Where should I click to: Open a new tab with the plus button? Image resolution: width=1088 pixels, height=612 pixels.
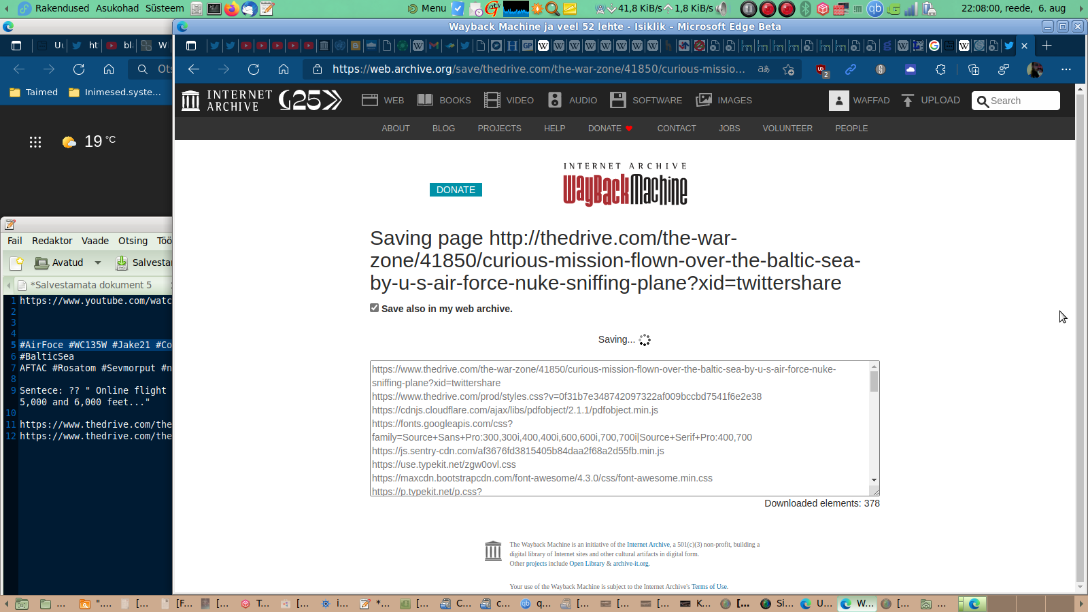(x=1047, y=46)
